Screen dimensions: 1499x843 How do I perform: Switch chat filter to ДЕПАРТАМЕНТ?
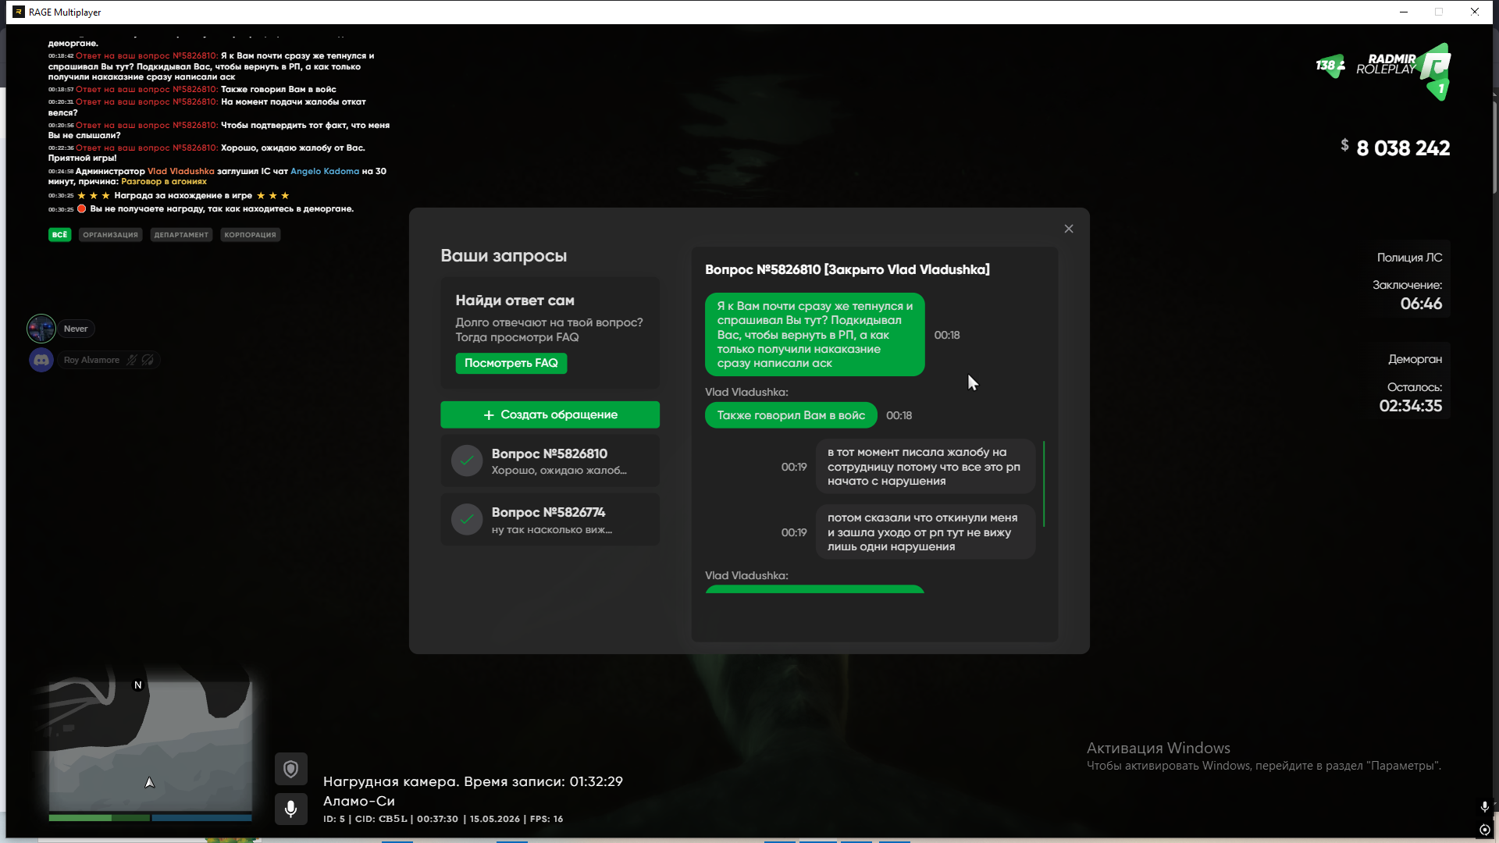click(x=181, y=235)
